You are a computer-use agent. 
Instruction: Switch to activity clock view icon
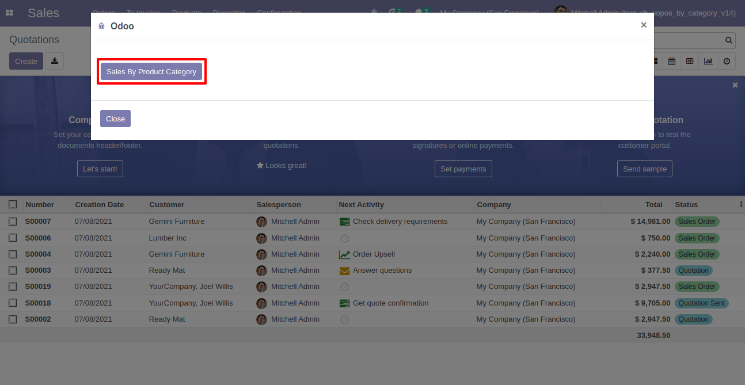(x=727, y=61)
